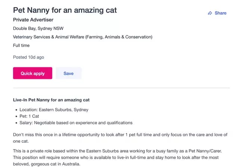Click the Full time work type

point(21,45)
